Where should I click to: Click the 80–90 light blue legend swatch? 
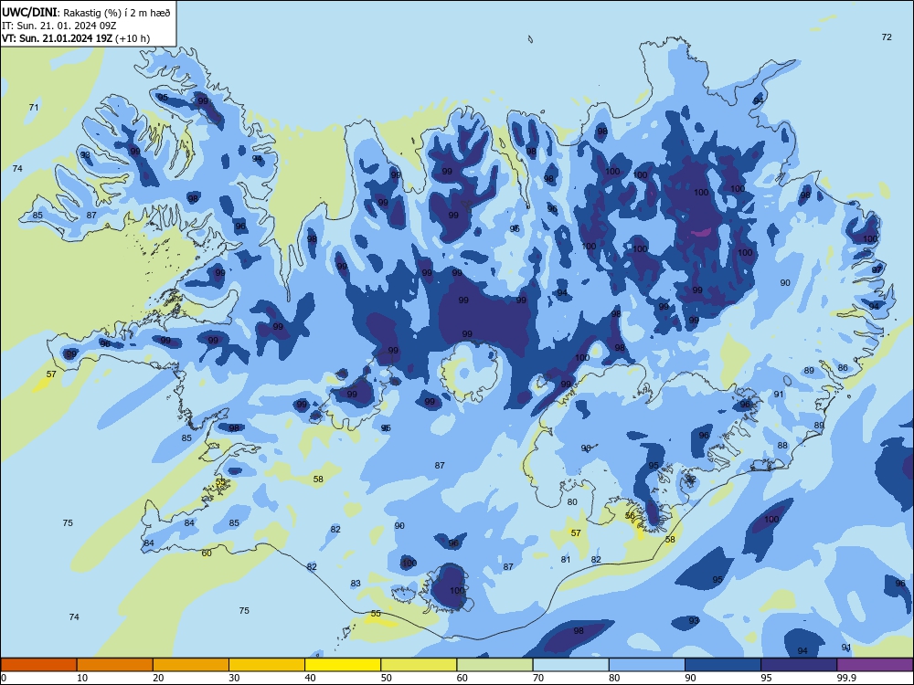(x=647, y=665)
